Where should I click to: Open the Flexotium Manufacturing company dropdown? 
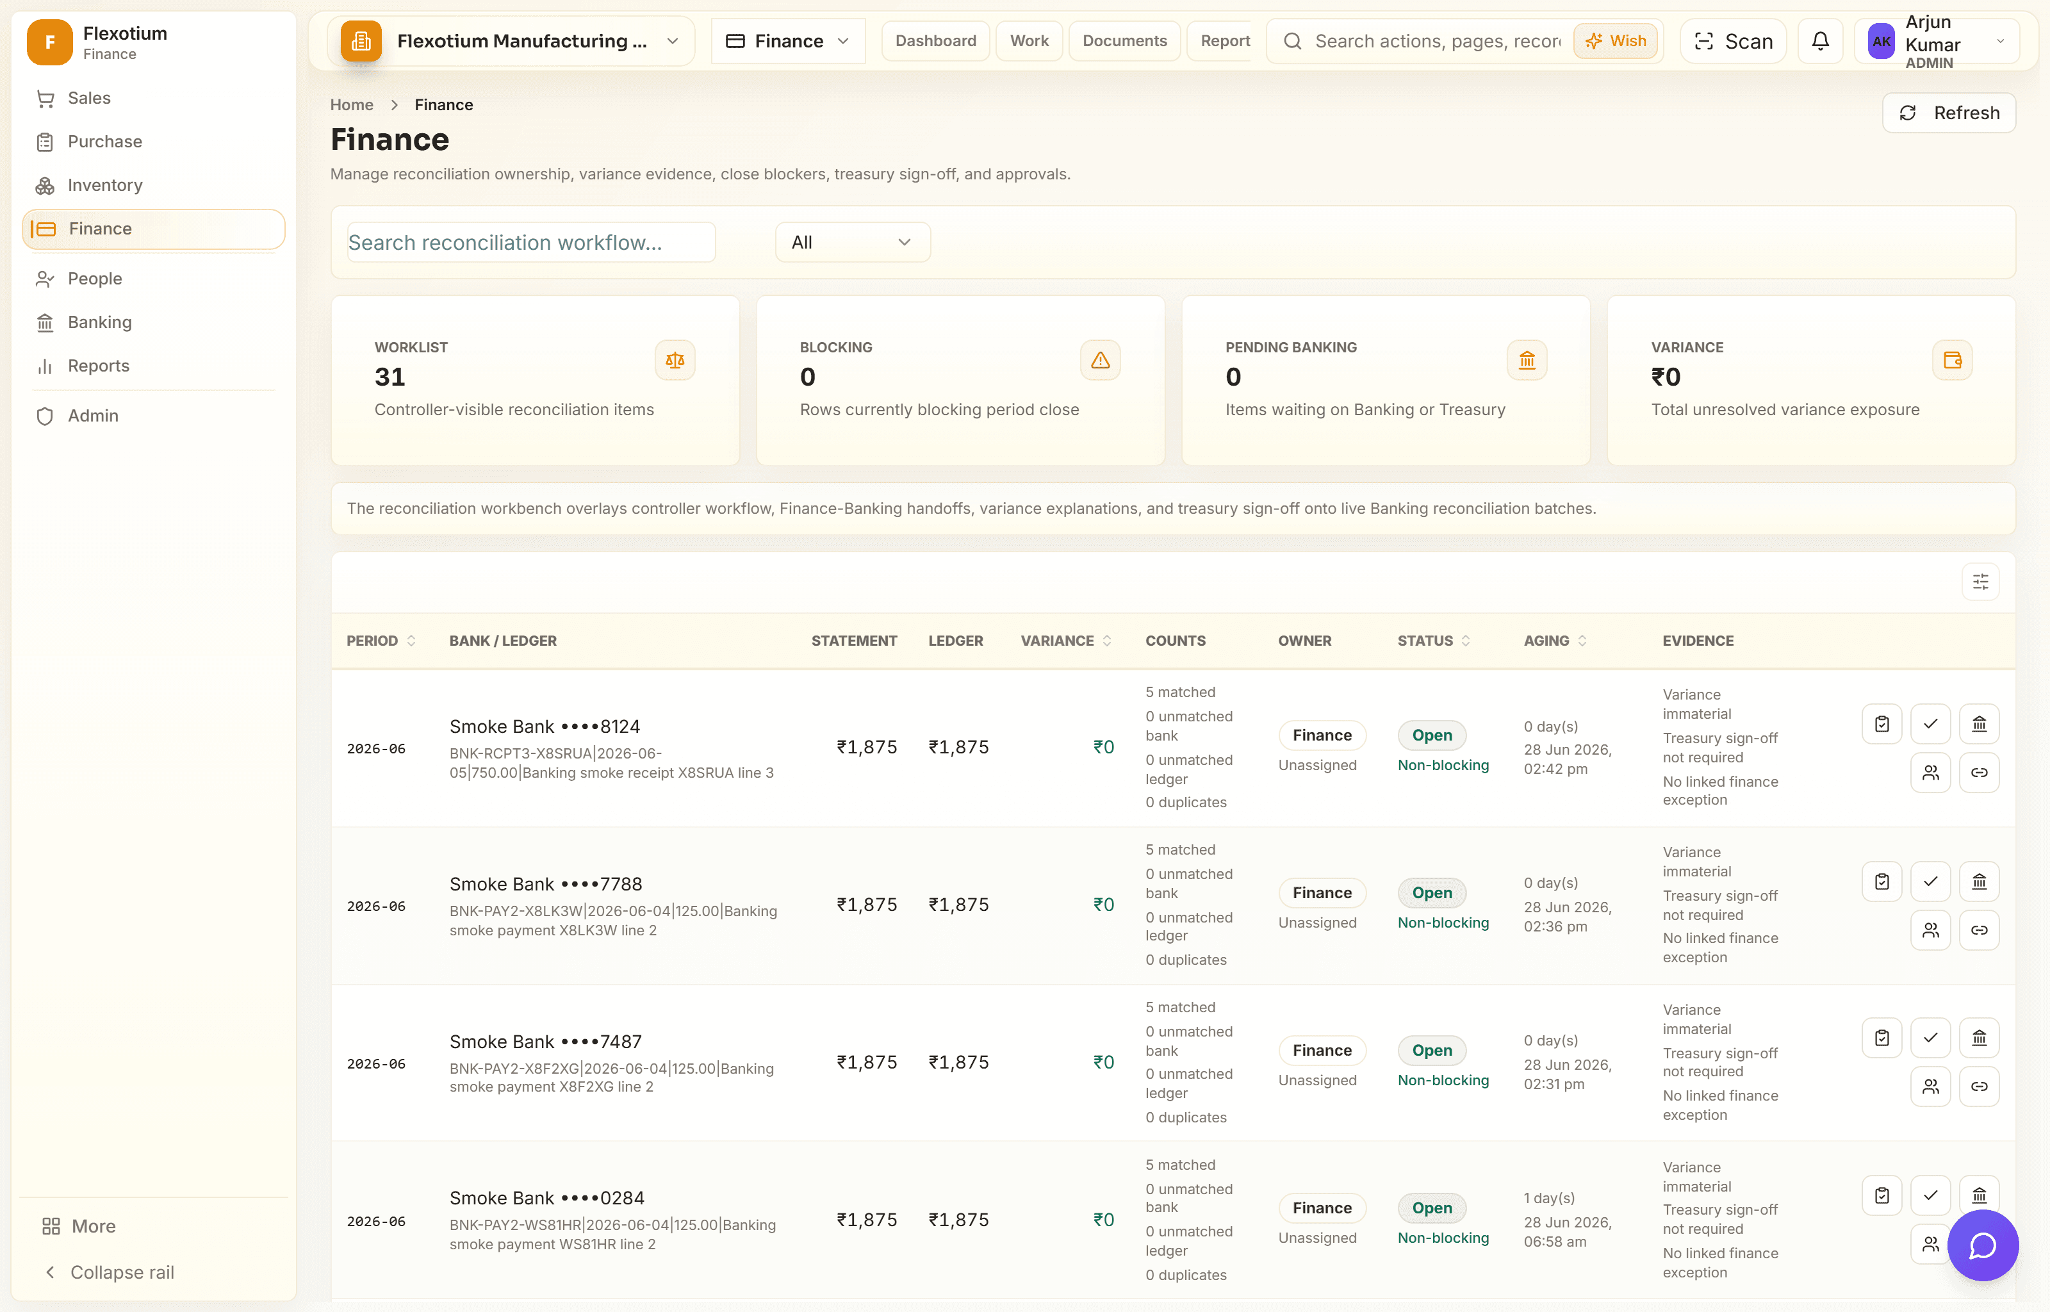pyautogui.click(x=511, y=41)
